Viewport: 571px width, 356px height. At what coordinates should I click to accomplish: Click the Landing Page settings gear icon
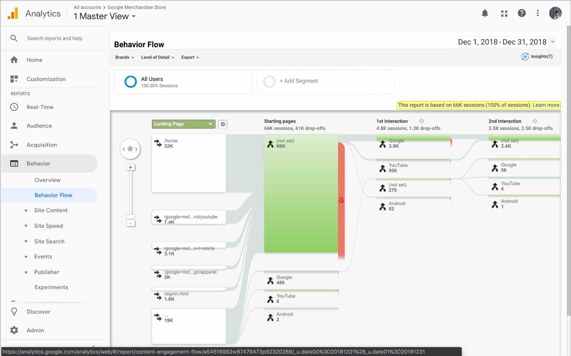[x=223, y=124]
